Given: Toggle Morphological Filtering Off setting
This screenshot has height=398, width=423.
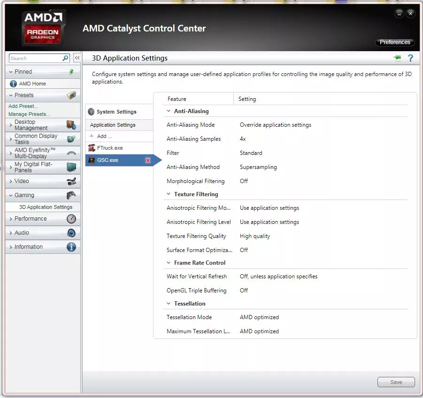Looking at the screenshot, I should click(x=244, y=181).
